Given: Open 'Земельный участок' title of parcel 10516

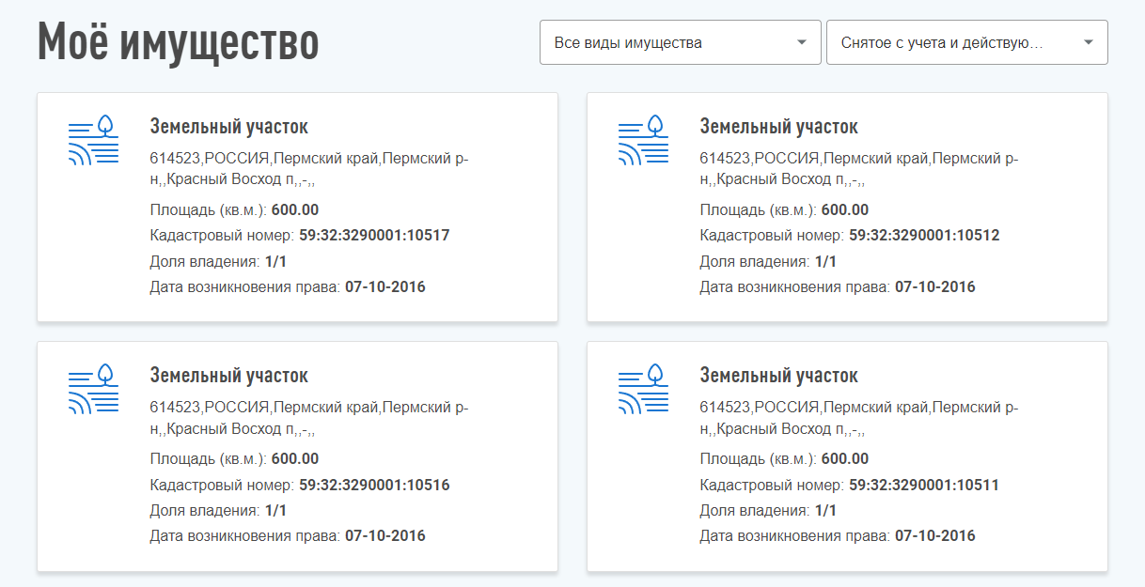Looking at the screenshot, I should click(x=229, y=376).
